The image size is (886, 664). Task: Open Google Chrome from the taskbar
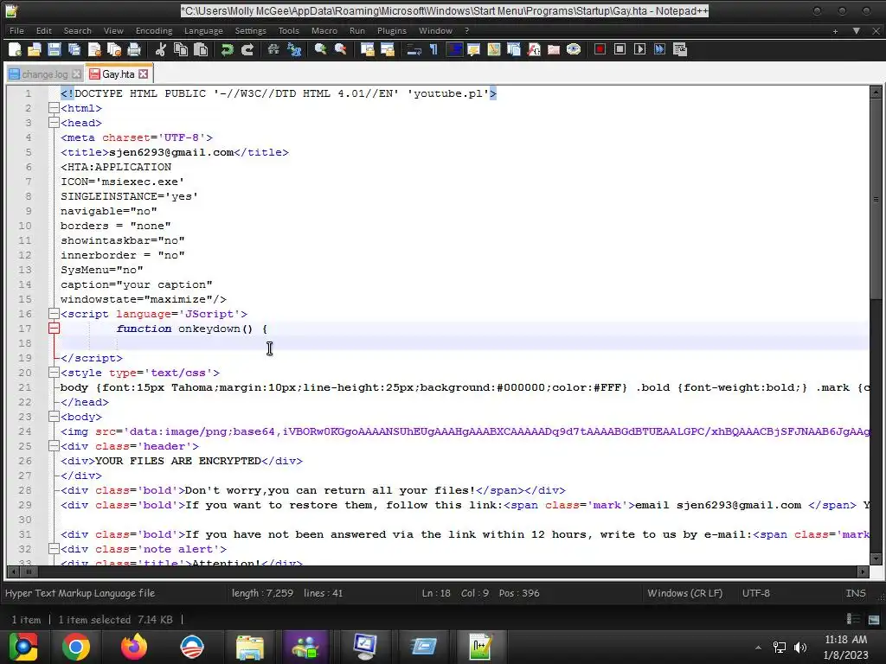76,647
